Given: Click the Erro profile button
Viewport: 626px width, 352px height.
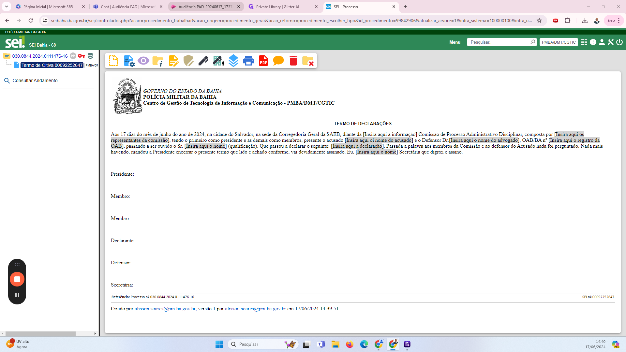Looking at the screenshot, I should [x=614, y=21].
